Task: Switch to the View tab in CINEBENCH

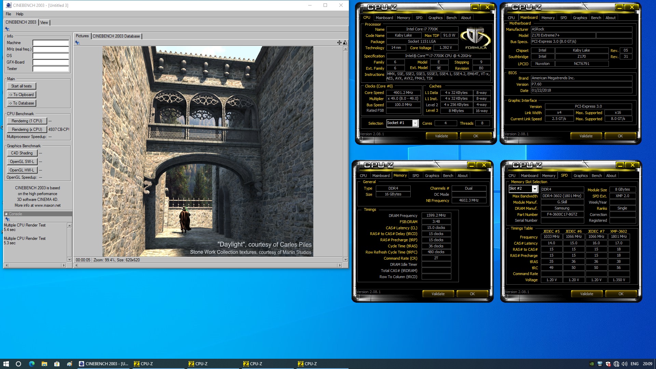Action: (x=44, y=23)
